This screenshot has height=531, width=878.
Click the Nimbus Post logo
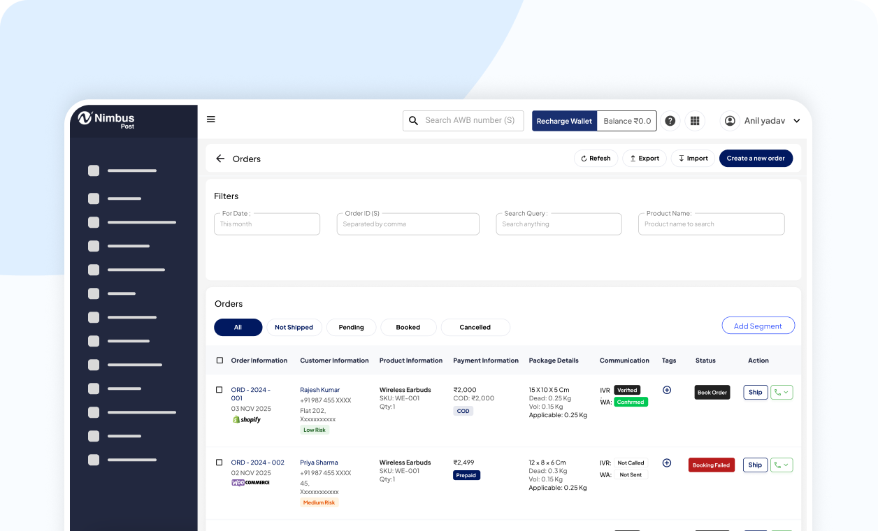pos(106,119)
